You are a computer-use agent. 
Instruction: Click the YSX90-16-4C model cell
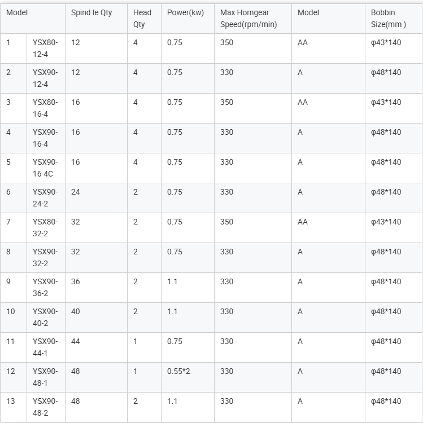(x=45, y=168)
